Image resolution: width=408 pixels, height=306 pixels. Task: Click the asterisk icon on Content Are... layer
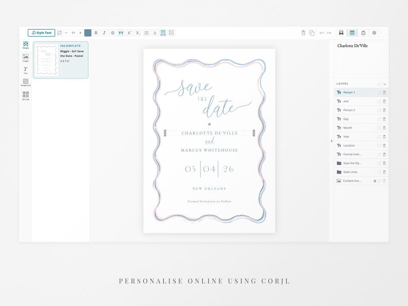[x=375, y=181]
